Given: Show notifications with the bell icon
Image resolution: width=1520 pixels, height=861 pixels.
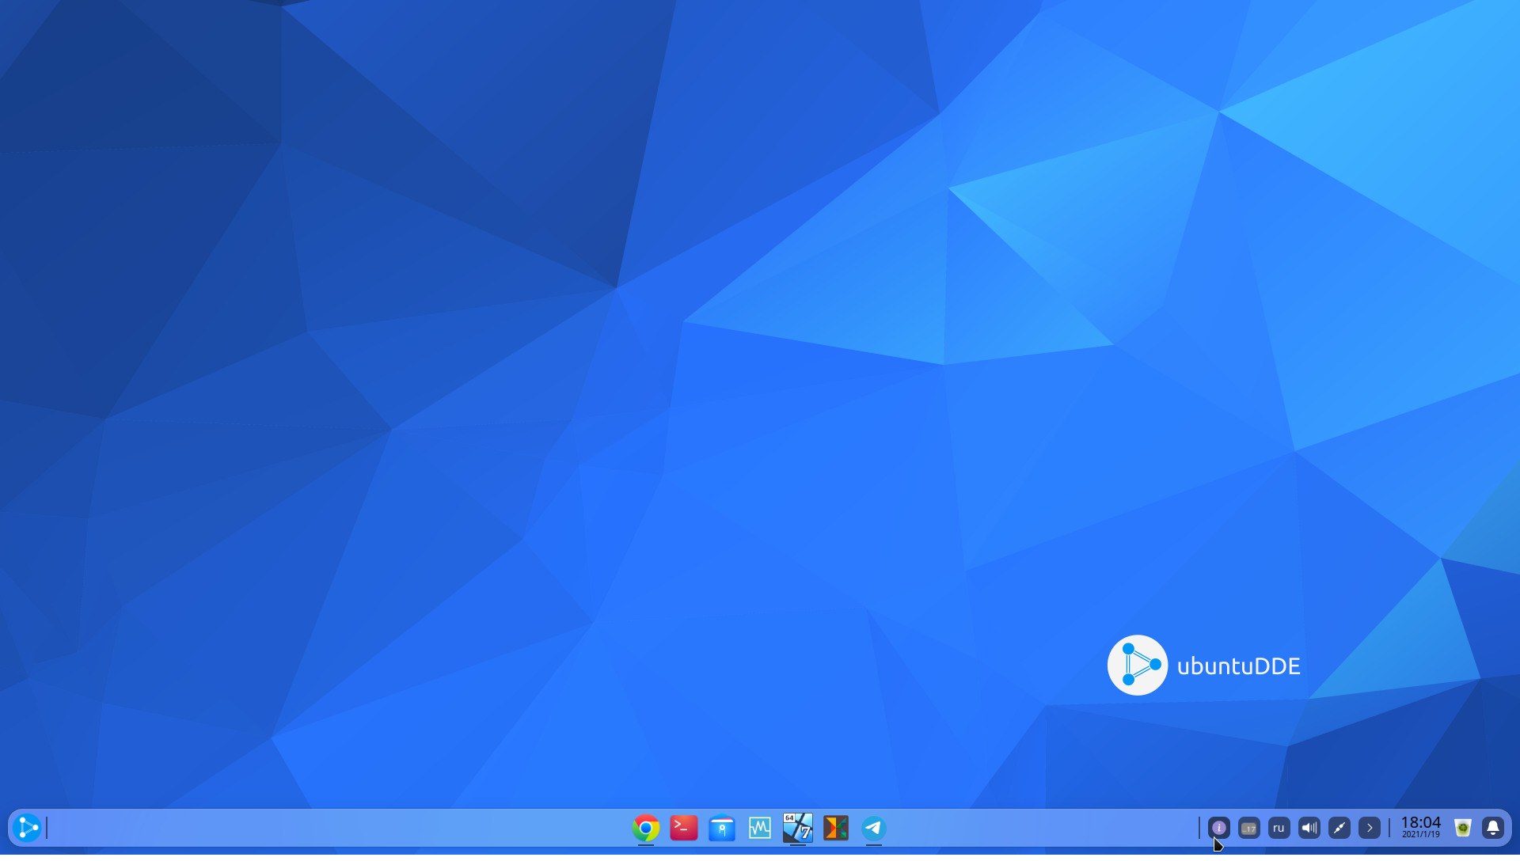Looking at the screenshot, I should tap(1493, 828).
